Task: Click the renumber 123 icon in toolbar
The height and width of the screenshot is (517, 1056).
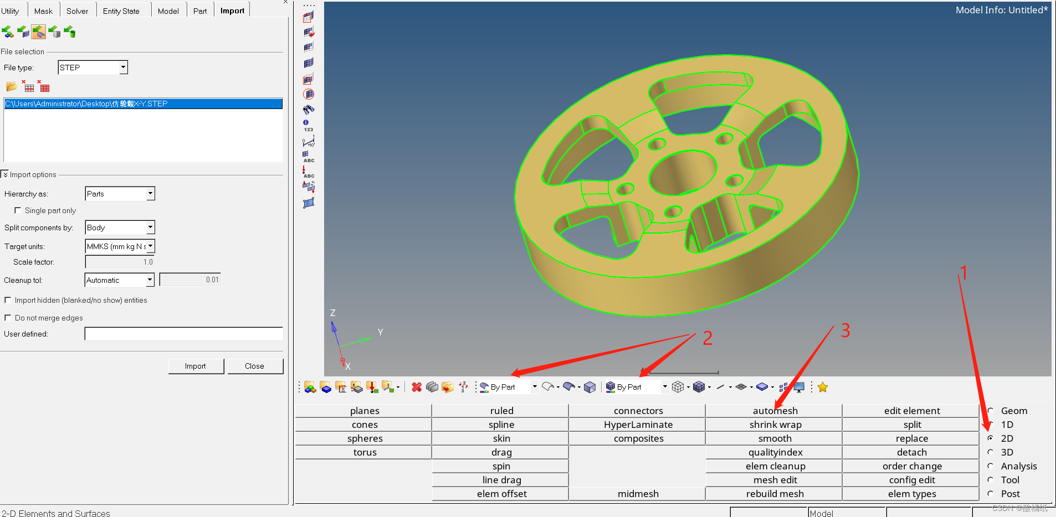Action: (308, 126)
